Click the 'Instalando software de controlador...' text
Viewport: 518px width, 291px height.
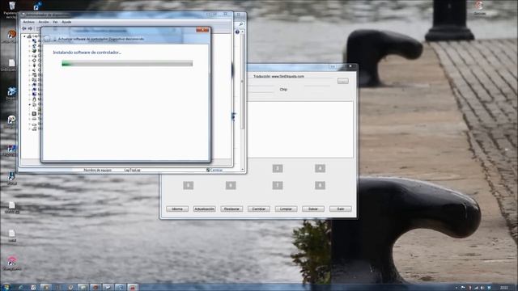(87, 53)
